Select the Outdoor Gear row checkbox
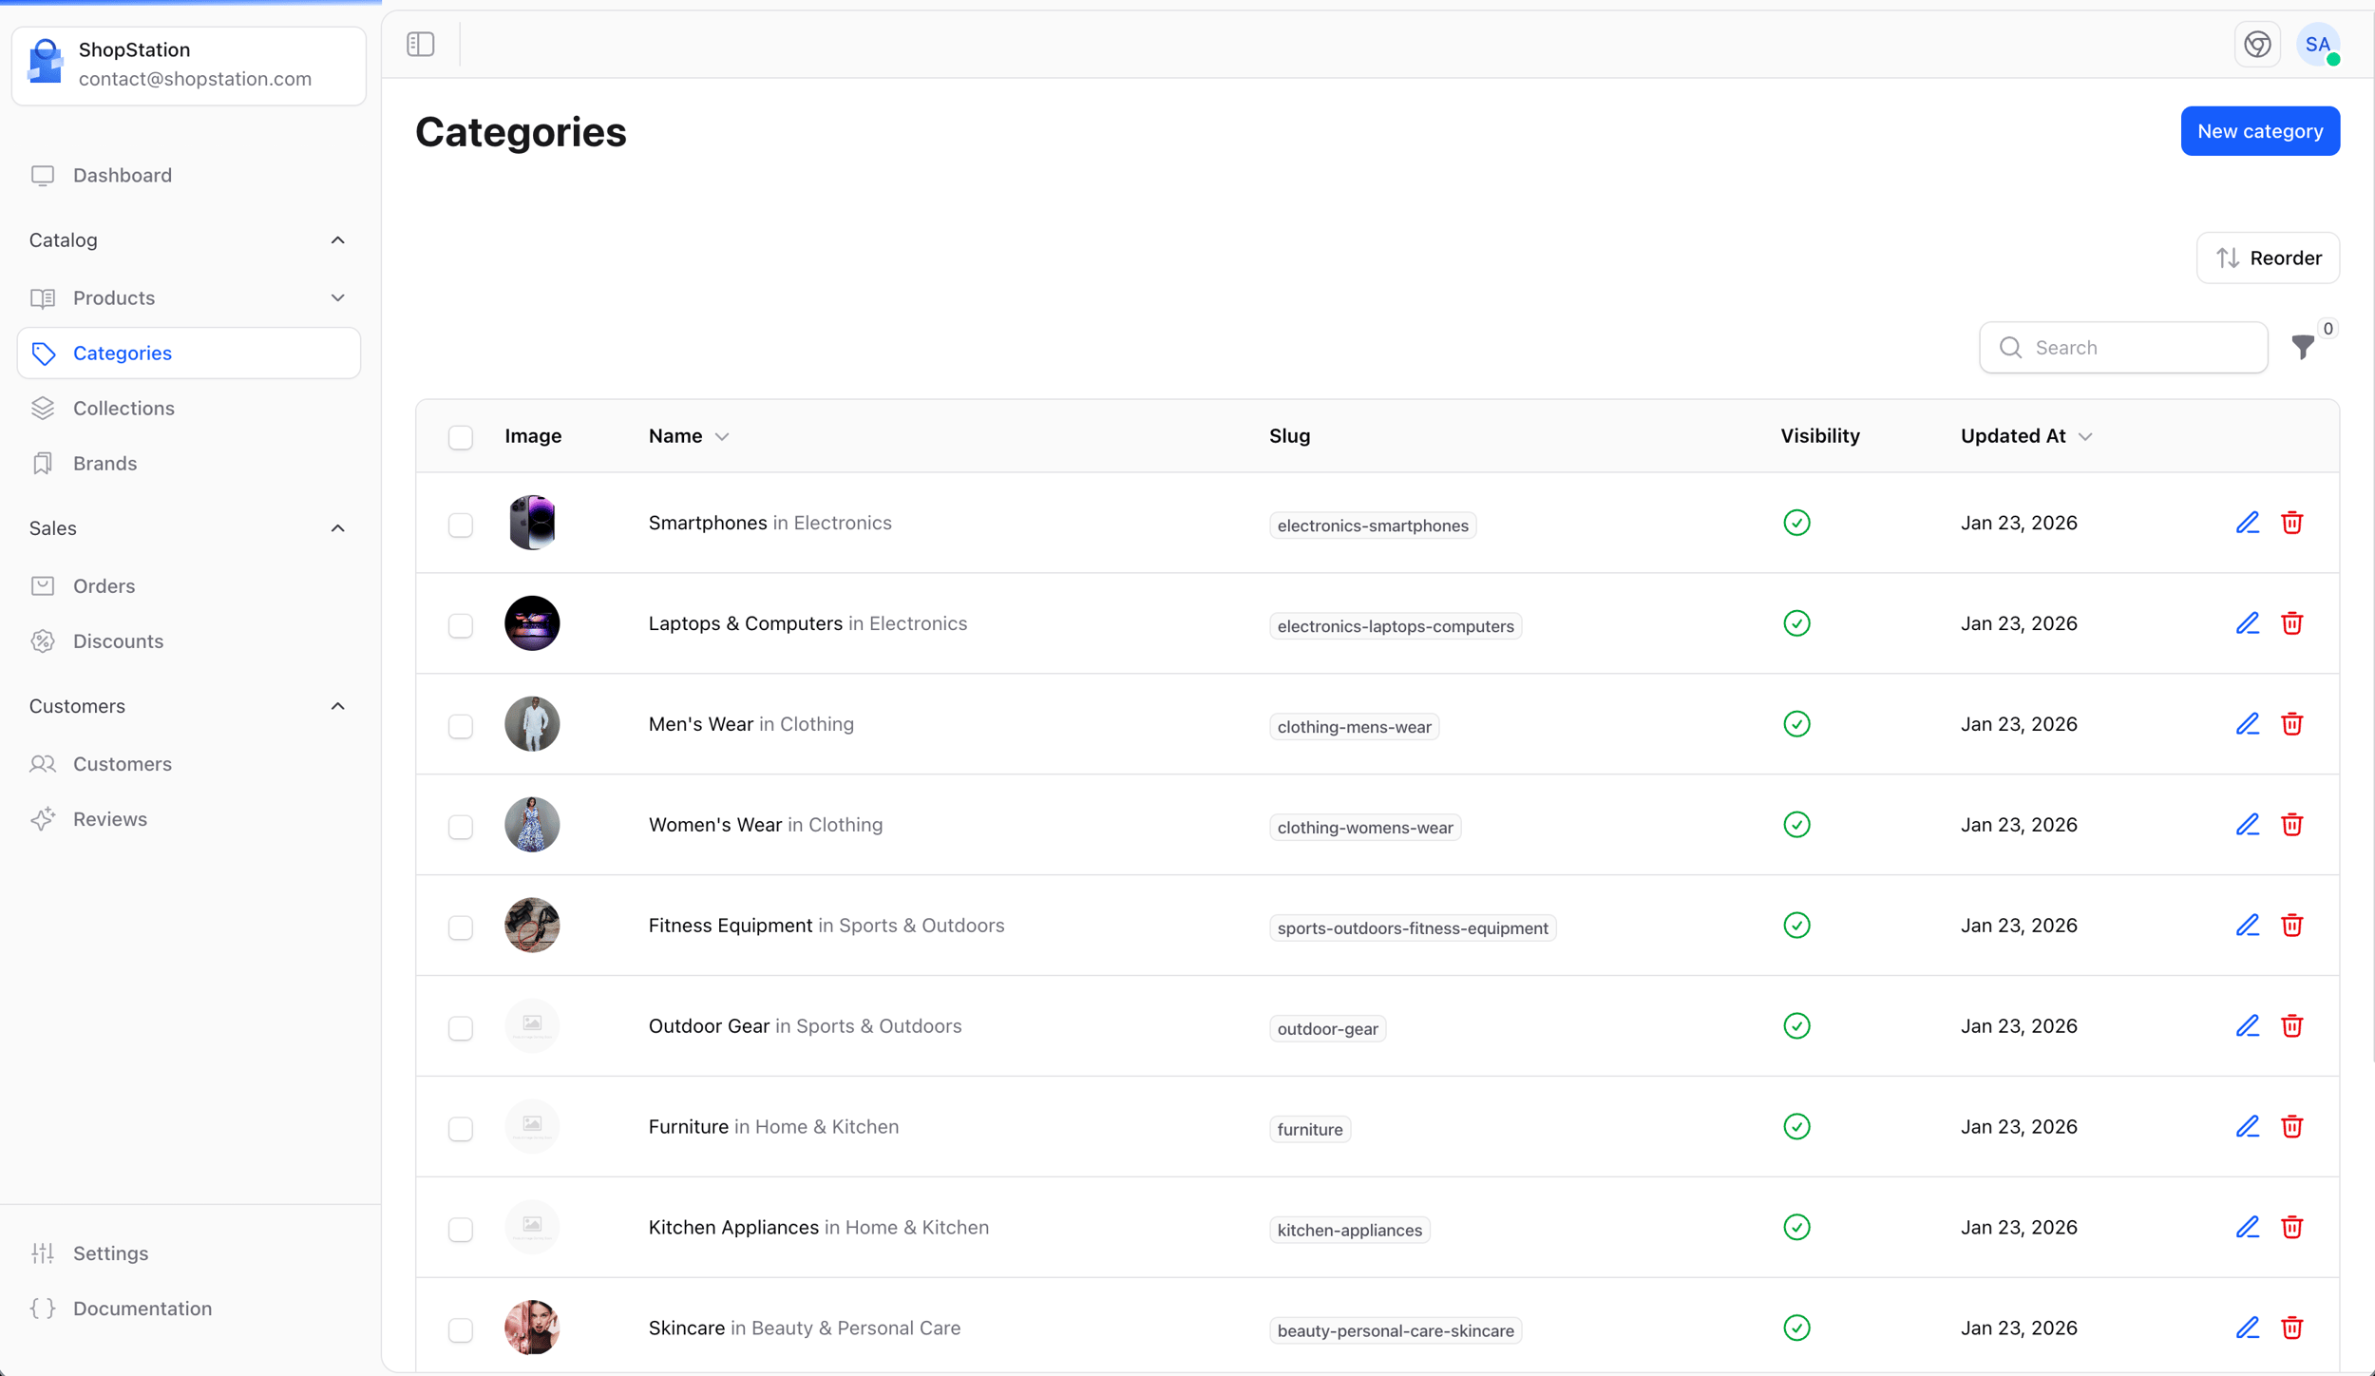2375x1376 pixels. (461, 1029)
